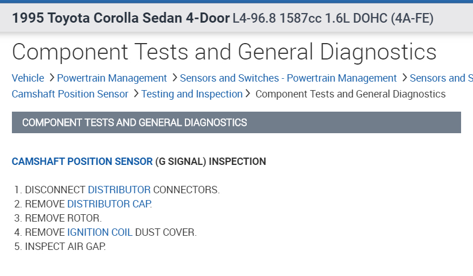Click the chevron before Testing and Inspection
The height and width of the screenshot is (276, 473).
pos(136,94)
